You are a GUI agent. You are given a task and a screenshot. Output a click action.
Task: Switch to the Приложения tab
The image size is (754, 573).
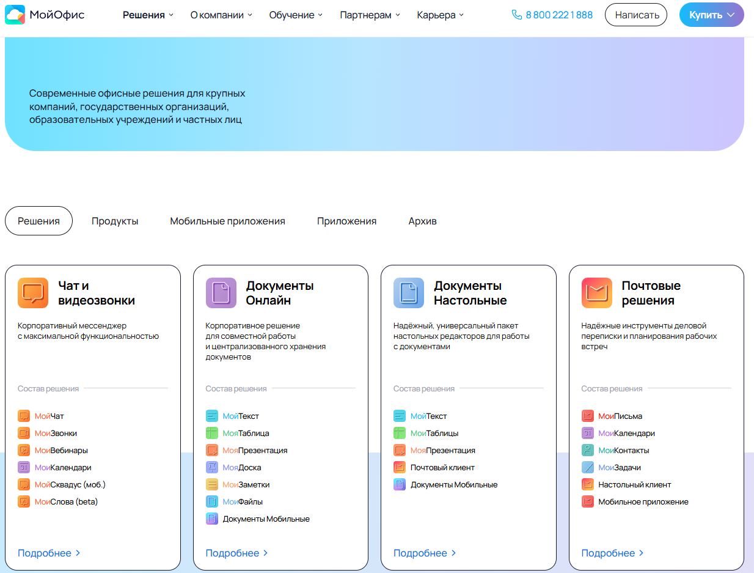[x=346, y=221]
